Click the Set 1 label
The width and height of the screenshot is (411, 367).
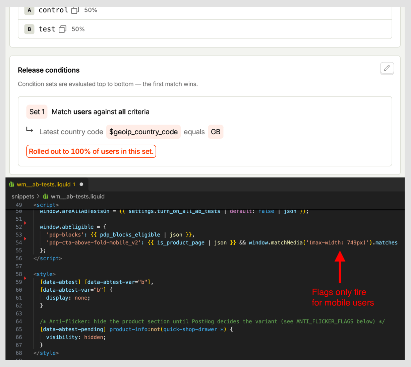pyautogui.click(x=37, y=112)
